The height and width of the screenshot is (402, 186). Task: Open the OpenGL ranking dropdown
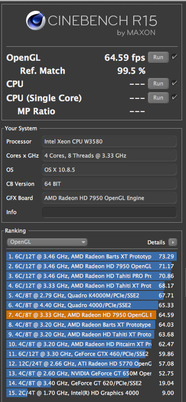click(47, 242)
